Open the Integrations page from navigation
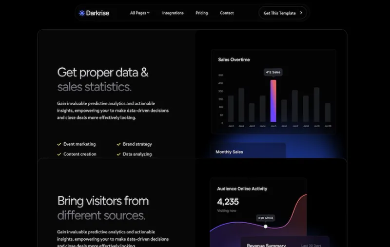390x247 pixels. click(173, 13)
